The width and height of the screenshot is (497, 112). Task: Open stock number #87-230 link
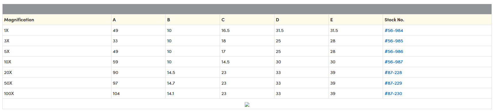393,94
